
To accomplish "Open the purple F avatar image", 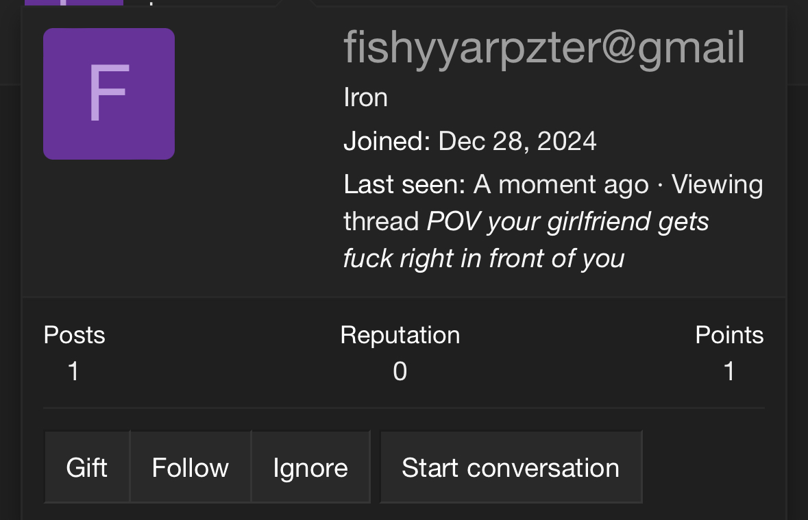I will tap(109, 94).
